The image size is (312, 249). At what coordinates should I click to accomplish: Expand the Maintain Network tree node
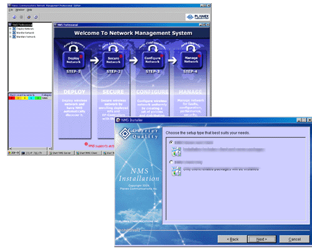click(x=10, y=37)
